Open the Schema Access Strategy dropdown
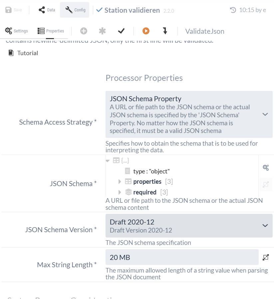Screen dimensions: 274x299 [x=265, y=115]
